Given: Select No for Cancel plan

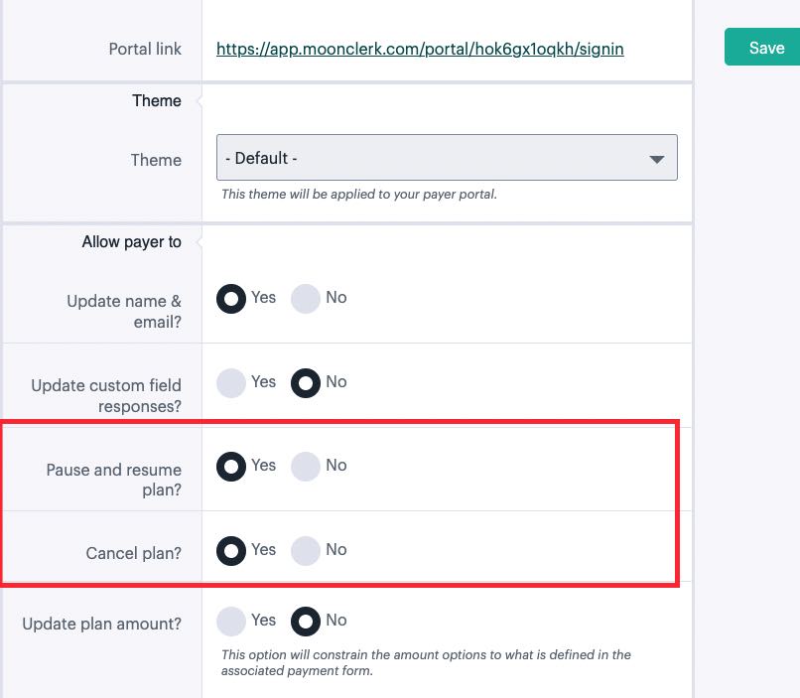Looking at the screenshot, I should click(306, 551).
